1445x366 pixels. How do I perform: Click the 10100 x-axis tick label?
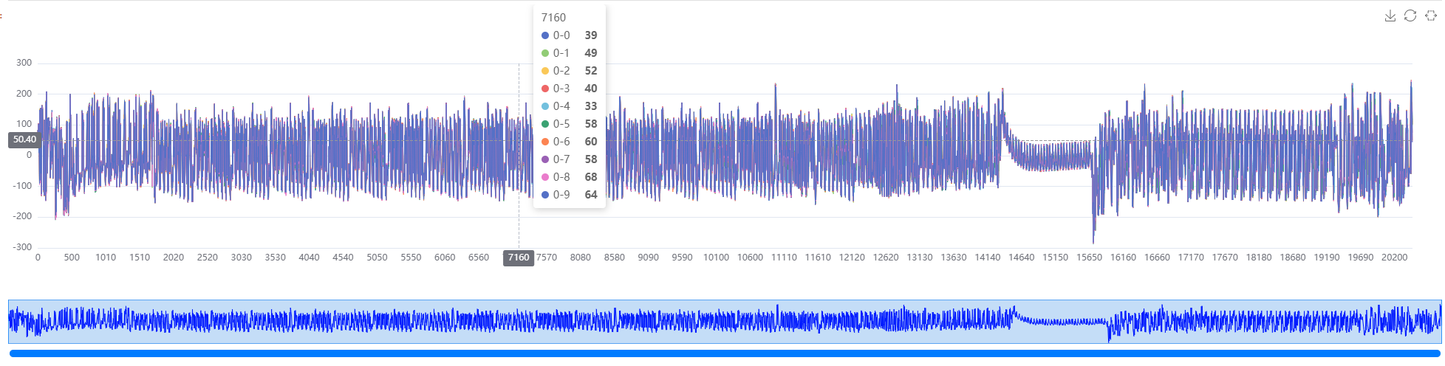pos(716,258)
